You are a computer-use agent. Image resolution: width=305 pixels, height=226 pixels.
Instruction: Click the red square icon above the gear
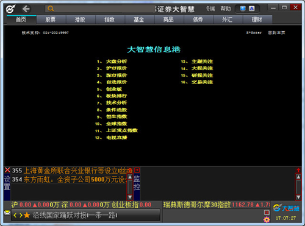tap(267, 213)
